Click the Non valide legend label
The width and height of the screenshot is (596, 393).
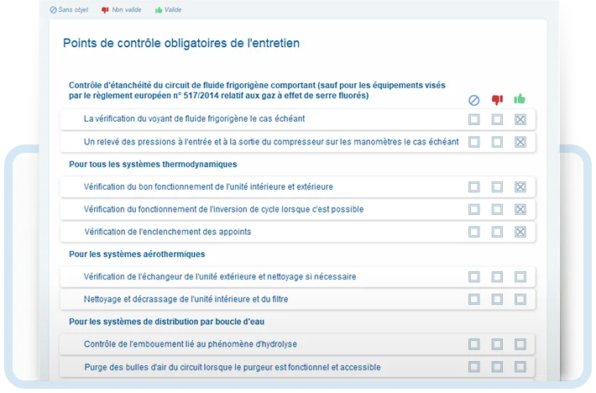(127, 10)
